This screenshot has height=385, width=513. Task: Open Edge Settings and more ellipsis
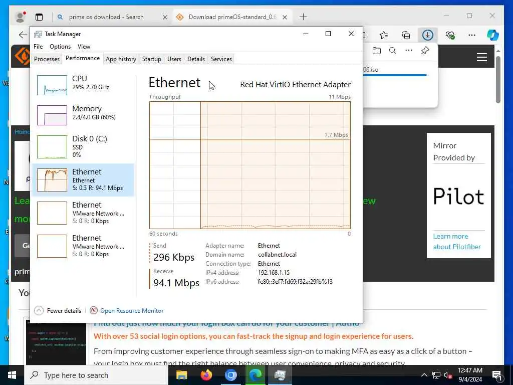[x=471, y=35]
